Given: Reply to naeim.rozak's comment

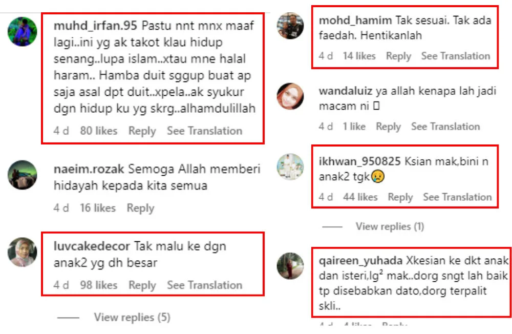Looking at the screenshot, I should (140, 208).
